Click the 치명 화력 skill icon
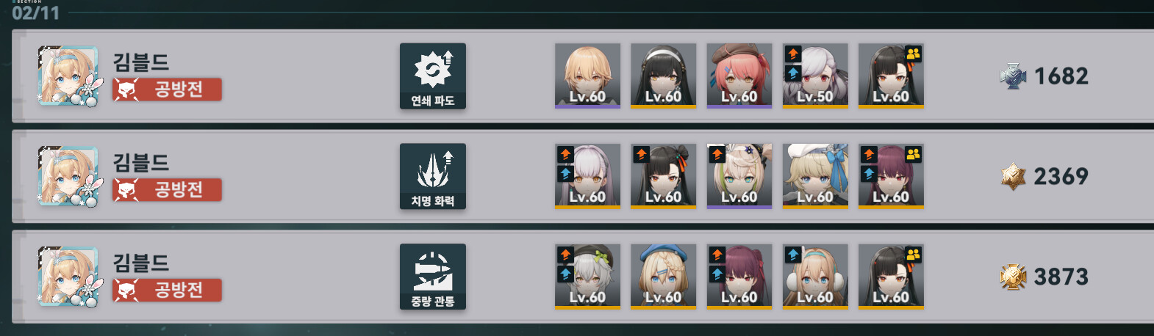This screenshot has width=1154, height=336. pos(433,176)
